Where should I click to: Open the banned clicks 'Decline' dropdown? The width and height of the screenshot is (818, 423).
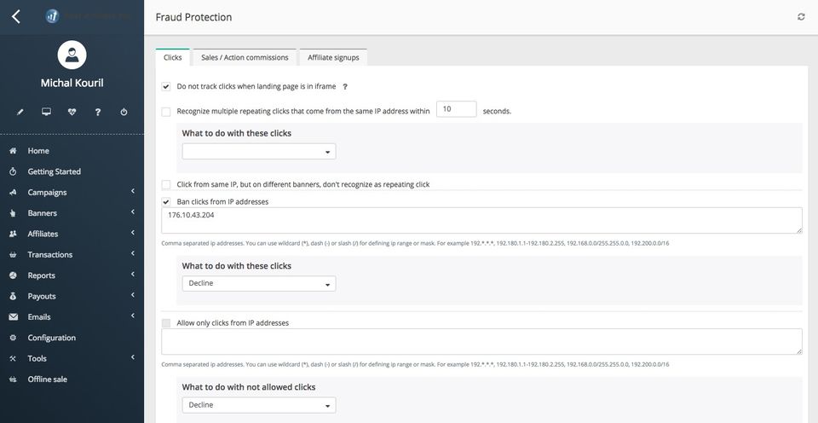(258, 283)
